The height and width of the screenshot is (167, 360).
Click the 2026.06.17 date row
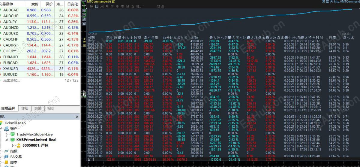point(95,44)
